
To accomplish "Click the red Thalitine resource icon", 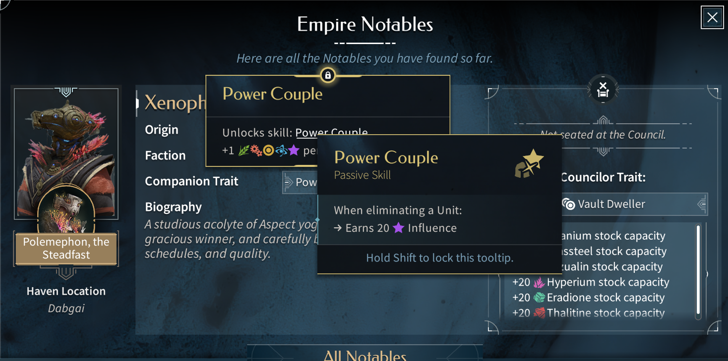I will click(539, 313).
